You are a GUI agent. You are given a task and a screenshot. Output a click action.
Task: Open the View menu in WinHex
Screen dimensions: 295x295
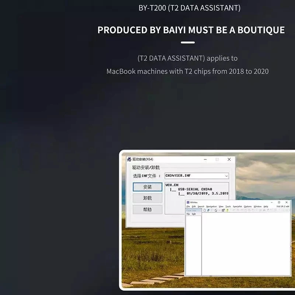click(221, 206)
